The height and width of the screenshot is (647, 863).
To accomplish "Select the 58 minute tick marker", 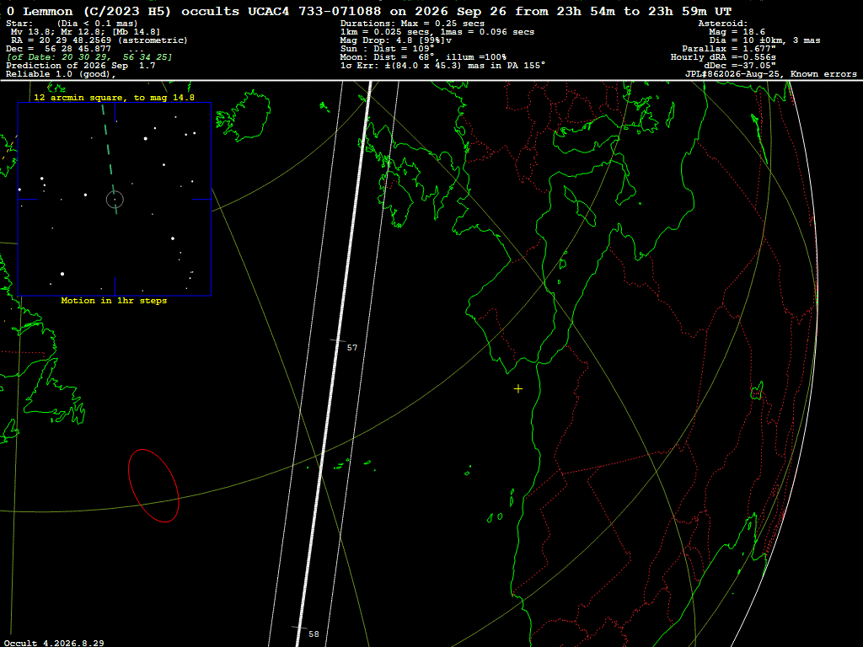I will 314,634.
